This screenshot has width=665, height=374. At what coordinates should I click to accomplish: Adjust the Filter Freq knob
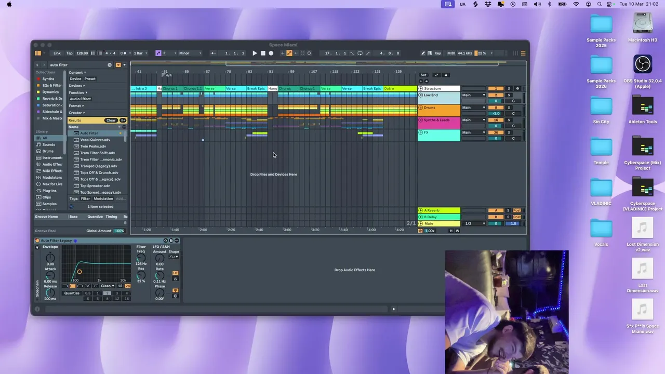click(141, 258)
